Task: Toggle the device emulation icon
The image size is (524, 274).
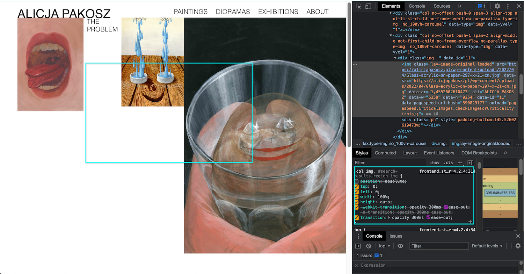Action: click(x=367, y=6)
